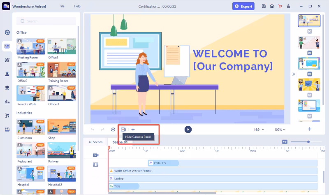Select the Office 3 scene thumbnail

click(x=62, y=93)
